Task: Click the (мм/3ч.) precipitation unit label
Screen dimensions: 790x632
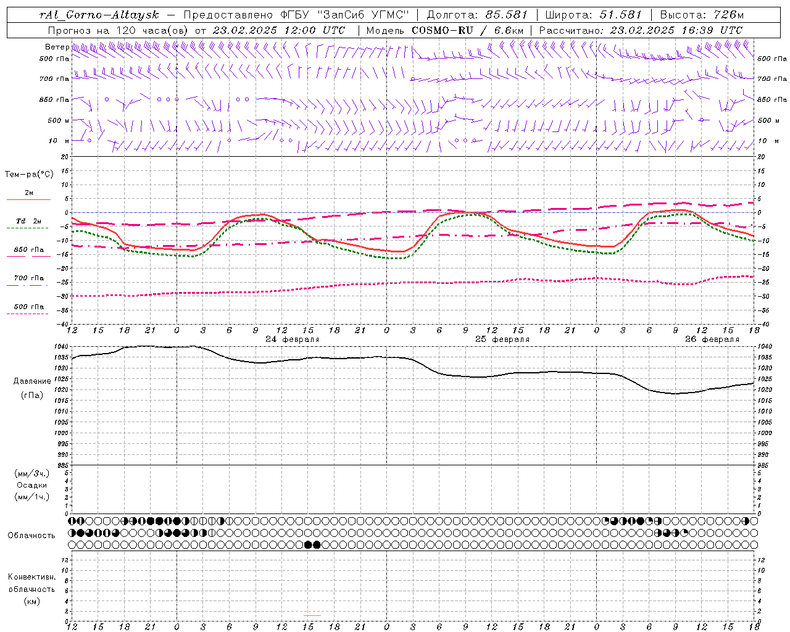Action: point(32,474)
